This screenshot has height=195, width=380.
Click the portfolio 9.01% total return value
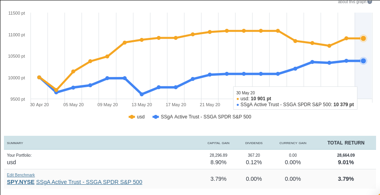(x=346, y=162)
